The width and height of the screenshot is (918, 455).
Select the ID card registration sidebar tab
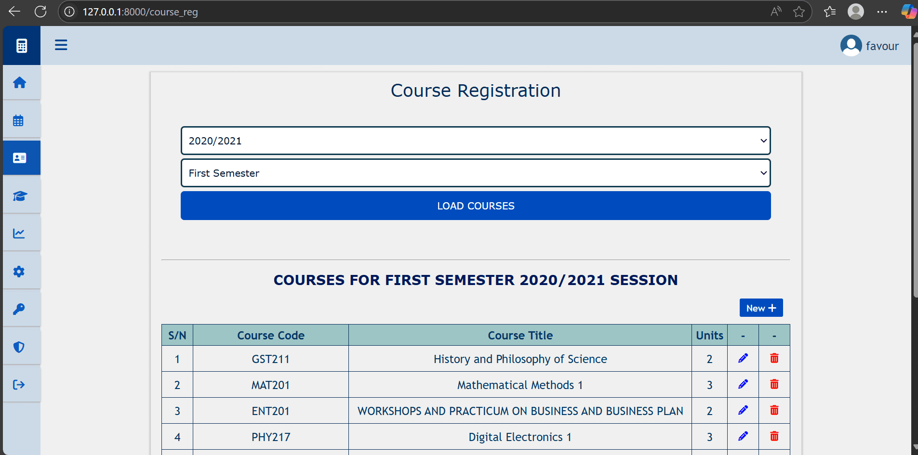(20, 158)
